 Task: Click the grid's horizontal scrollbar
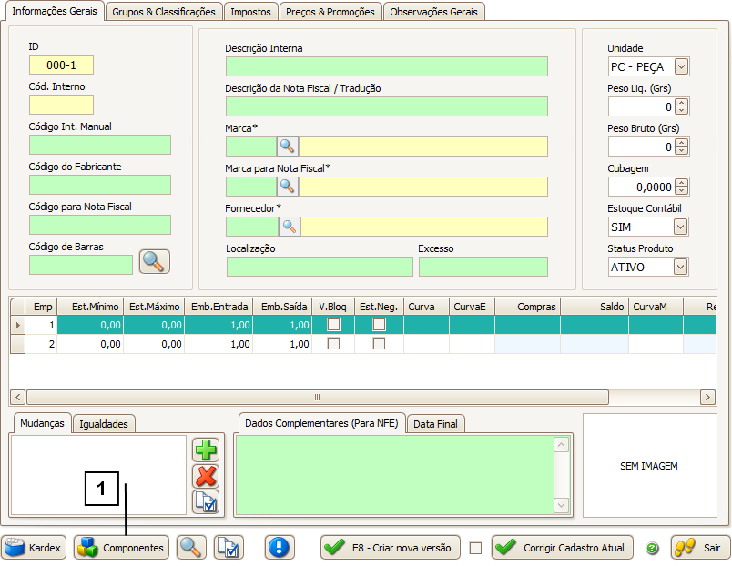point(317,398)
